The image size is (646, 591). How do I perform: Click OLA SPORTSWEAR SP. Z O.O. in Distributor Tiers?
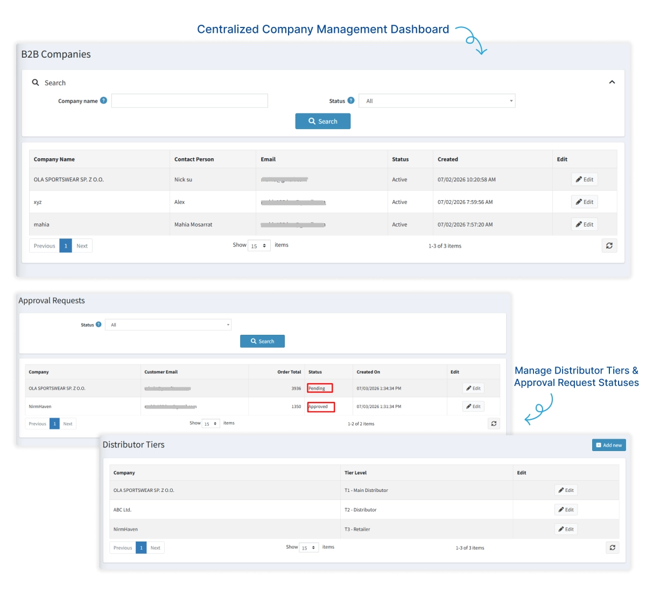click(144, 490)
